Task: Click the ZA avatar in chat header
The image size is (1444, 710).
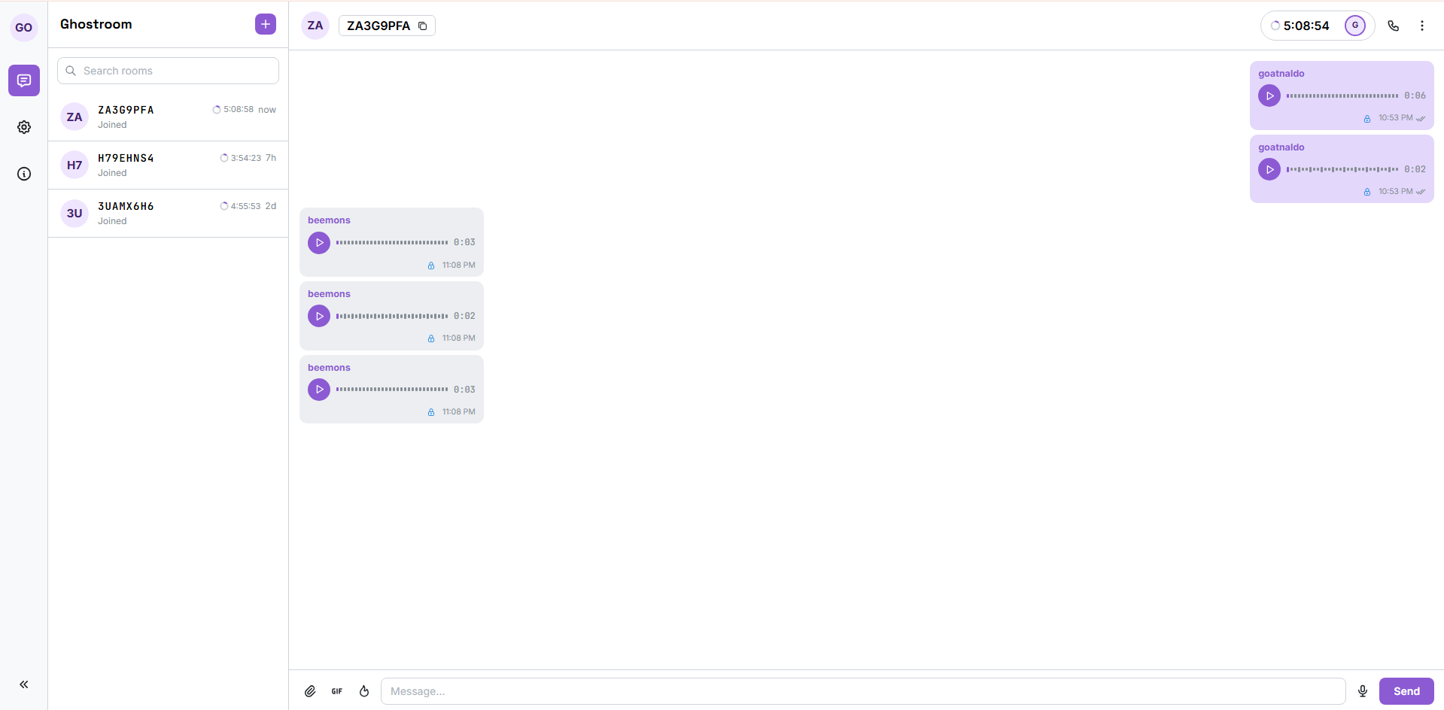Action: [x=315, y=26]
